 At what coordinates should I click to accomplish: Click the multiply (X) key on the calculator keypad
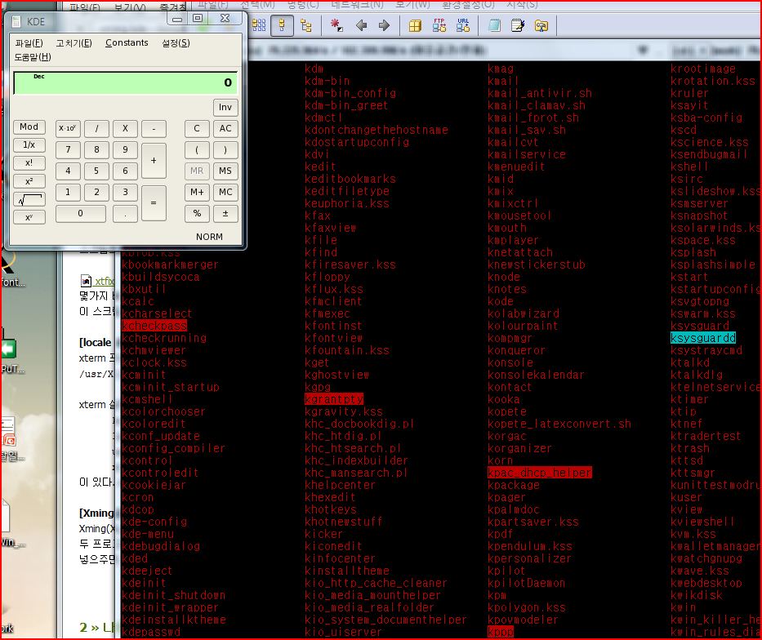point(126,129)
